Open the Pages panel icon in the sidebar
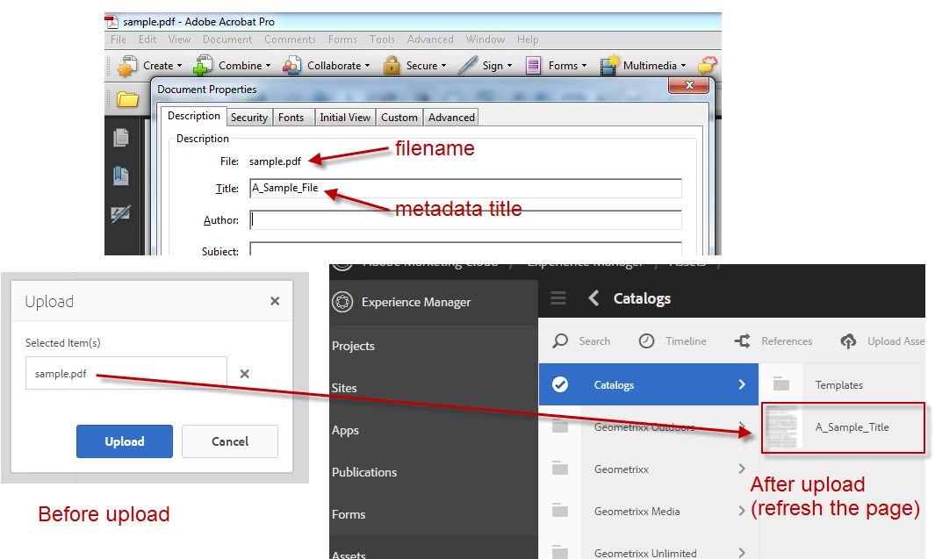935x559 pixels. 121,138
